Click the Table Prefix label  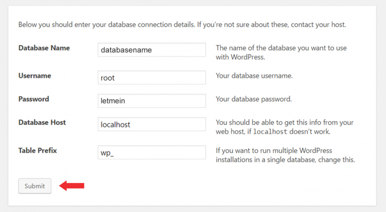point(38,150)
